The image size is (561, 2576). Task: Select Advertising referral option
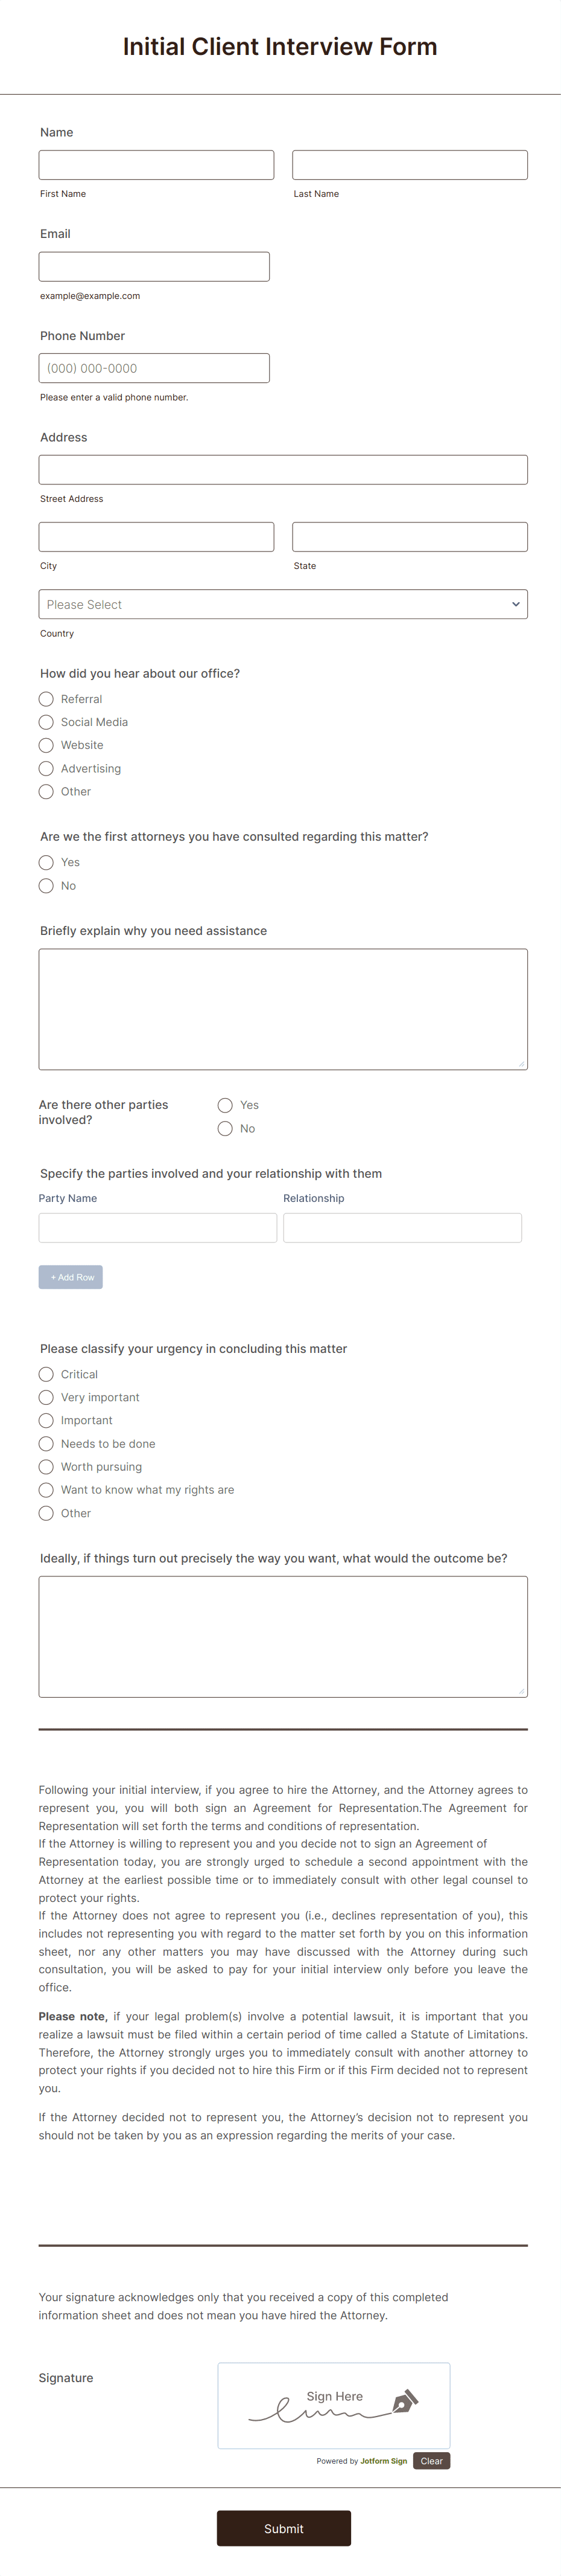46,768
